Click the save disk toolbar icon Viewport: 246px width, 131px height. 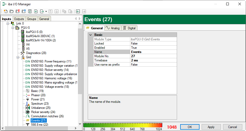[30, 11]
